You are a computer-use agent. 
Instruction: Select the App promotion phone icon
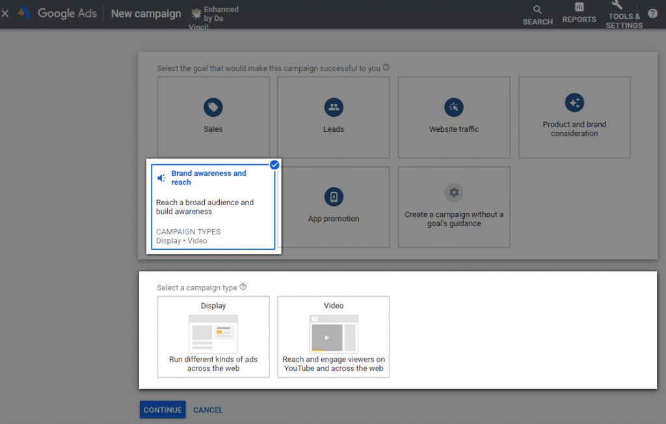334,197
